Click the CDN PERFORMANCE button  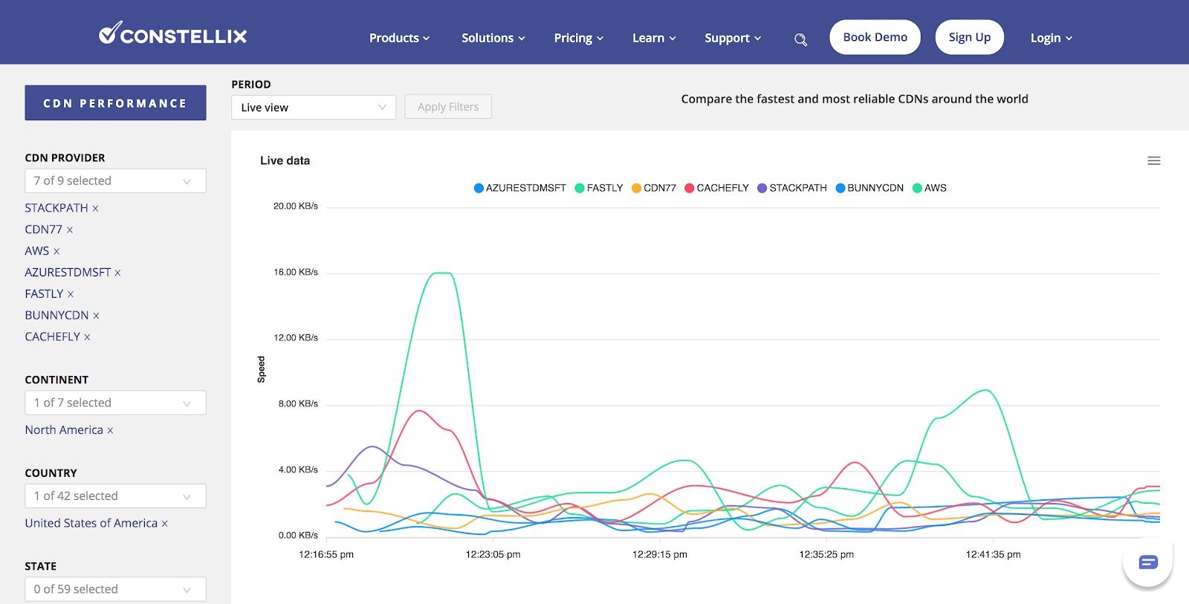point(115,103)
